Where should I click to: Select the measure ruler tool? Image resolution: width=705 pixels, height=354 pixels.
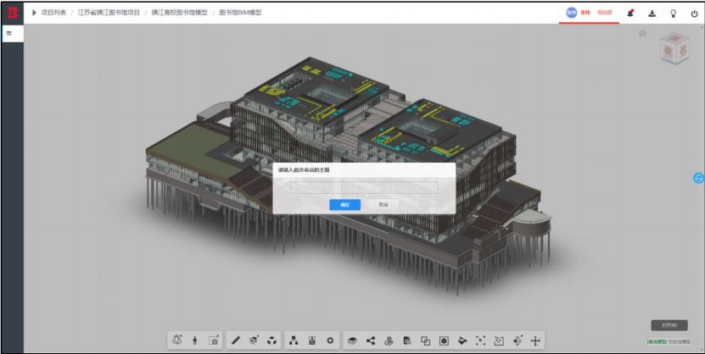[x=236, y=340]
